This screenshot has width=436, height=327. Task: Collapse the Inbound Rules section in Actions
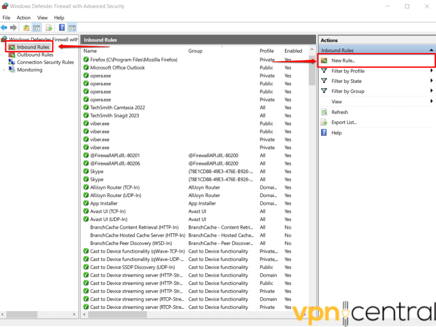(431, 50)
